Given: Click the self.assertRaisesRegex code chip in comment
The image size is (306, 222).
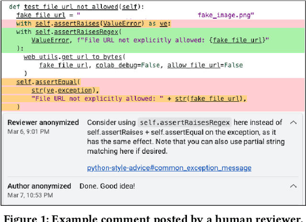Looking at the screenshot, I should point(184,123).
